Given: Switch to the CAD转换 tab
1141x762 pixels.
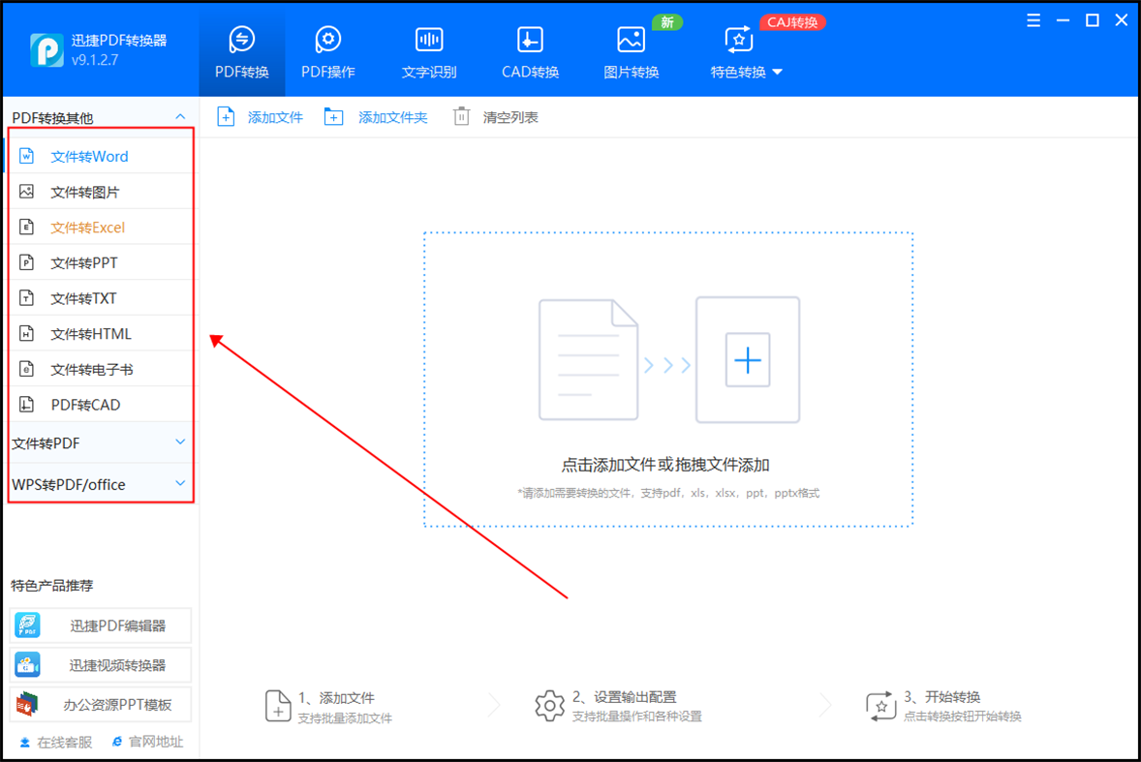Looking at the screenshot, I should coord(530,52).
